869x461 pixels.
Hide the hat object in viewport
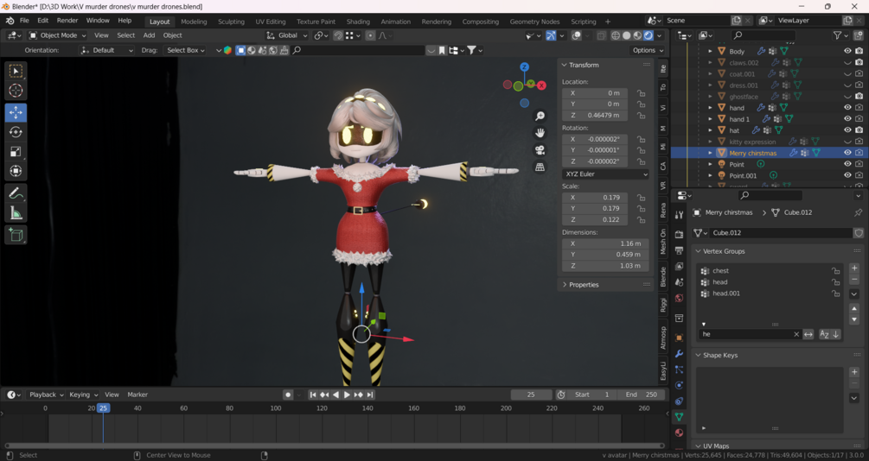tap(847, 130)
